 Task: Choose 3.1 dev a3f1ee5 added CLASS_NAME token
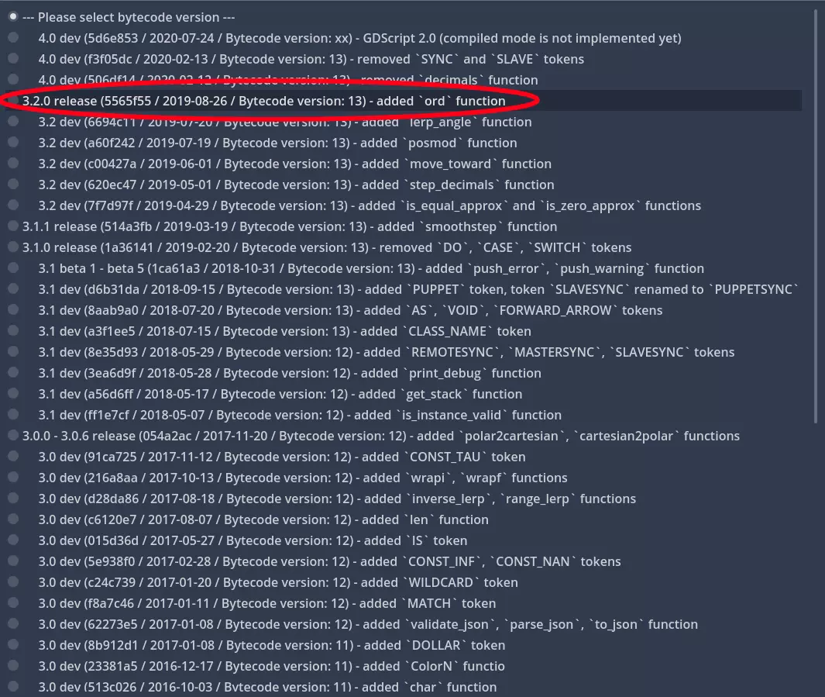[x=404, y=331]
